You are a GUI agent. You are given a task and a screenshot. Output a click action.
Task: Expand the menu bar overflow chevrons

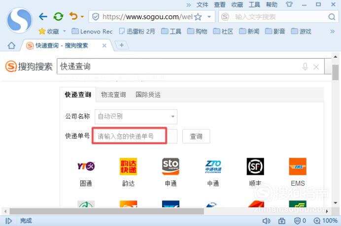tap(189, 5)
